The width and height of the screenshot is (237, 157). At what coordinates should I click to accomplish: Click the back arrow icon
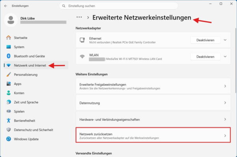coord(6,6)
